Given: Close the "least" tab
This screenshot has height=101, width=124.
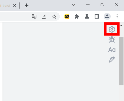Looking at the screenshot, I should tap(15, 6).
